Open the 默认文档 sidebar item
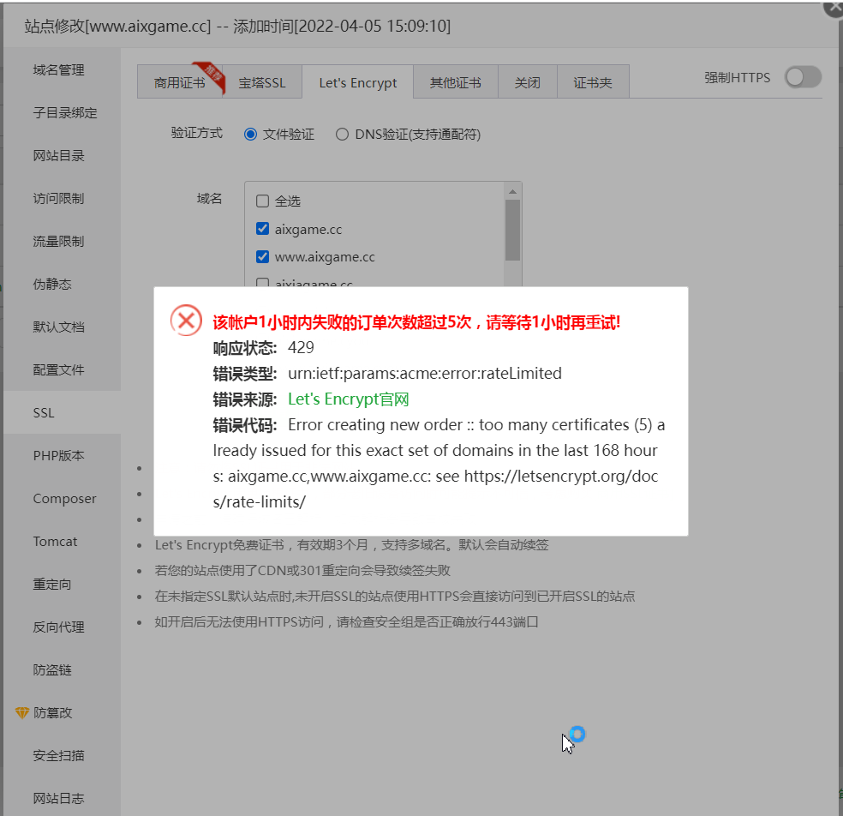Screen dimensions: 843x816 click(58, 327)
